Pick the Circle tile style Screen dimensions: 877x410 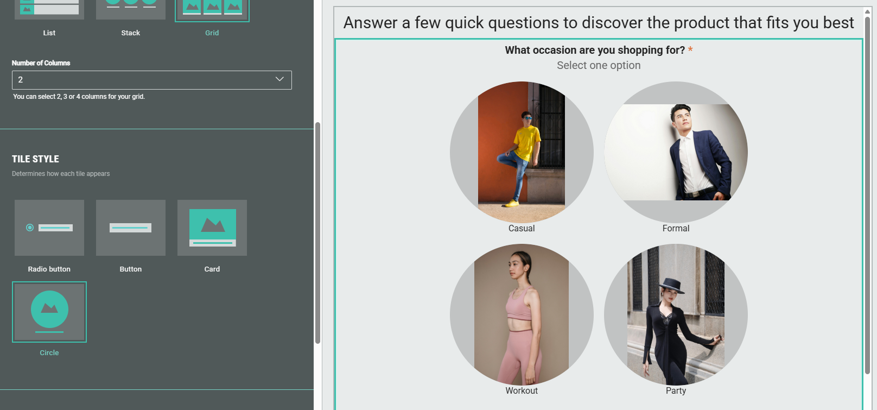point(49,312)
